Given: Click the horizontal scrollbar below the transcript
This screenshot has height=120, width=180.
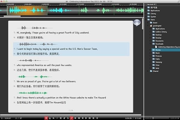Looking at the screenshot, I should coord(70,115).
